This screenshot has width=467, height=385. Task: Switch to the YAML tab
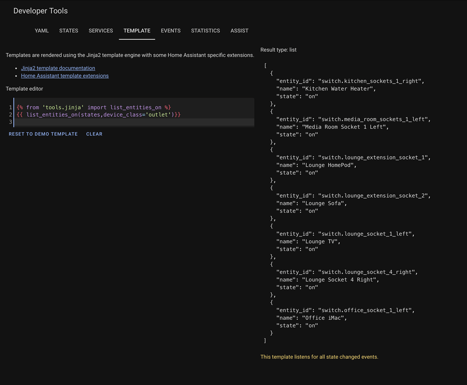point(42,31)
